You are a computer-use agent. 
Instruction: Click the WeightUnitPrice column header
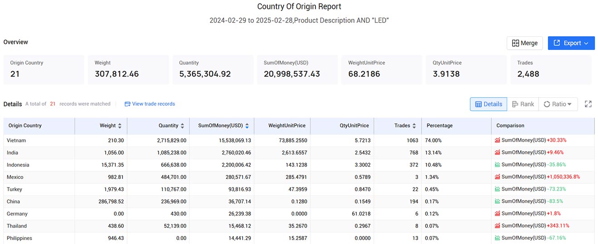282,126
